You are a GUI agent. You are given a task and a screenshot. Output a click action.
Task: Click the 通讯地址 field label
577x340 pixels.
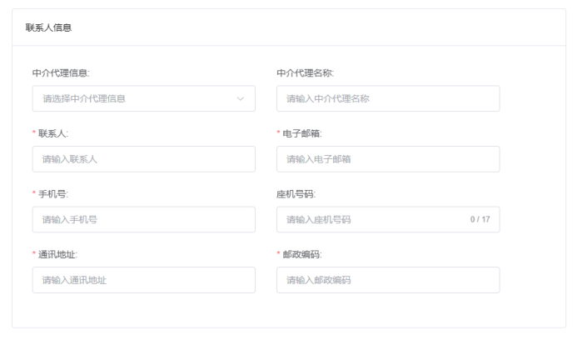pos(57,254)
